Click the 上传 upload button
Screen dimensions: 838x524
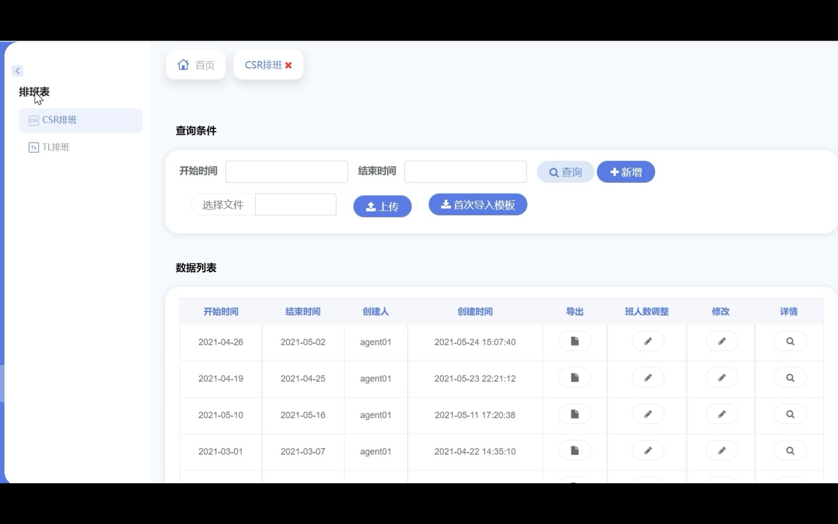coord(383,206)
